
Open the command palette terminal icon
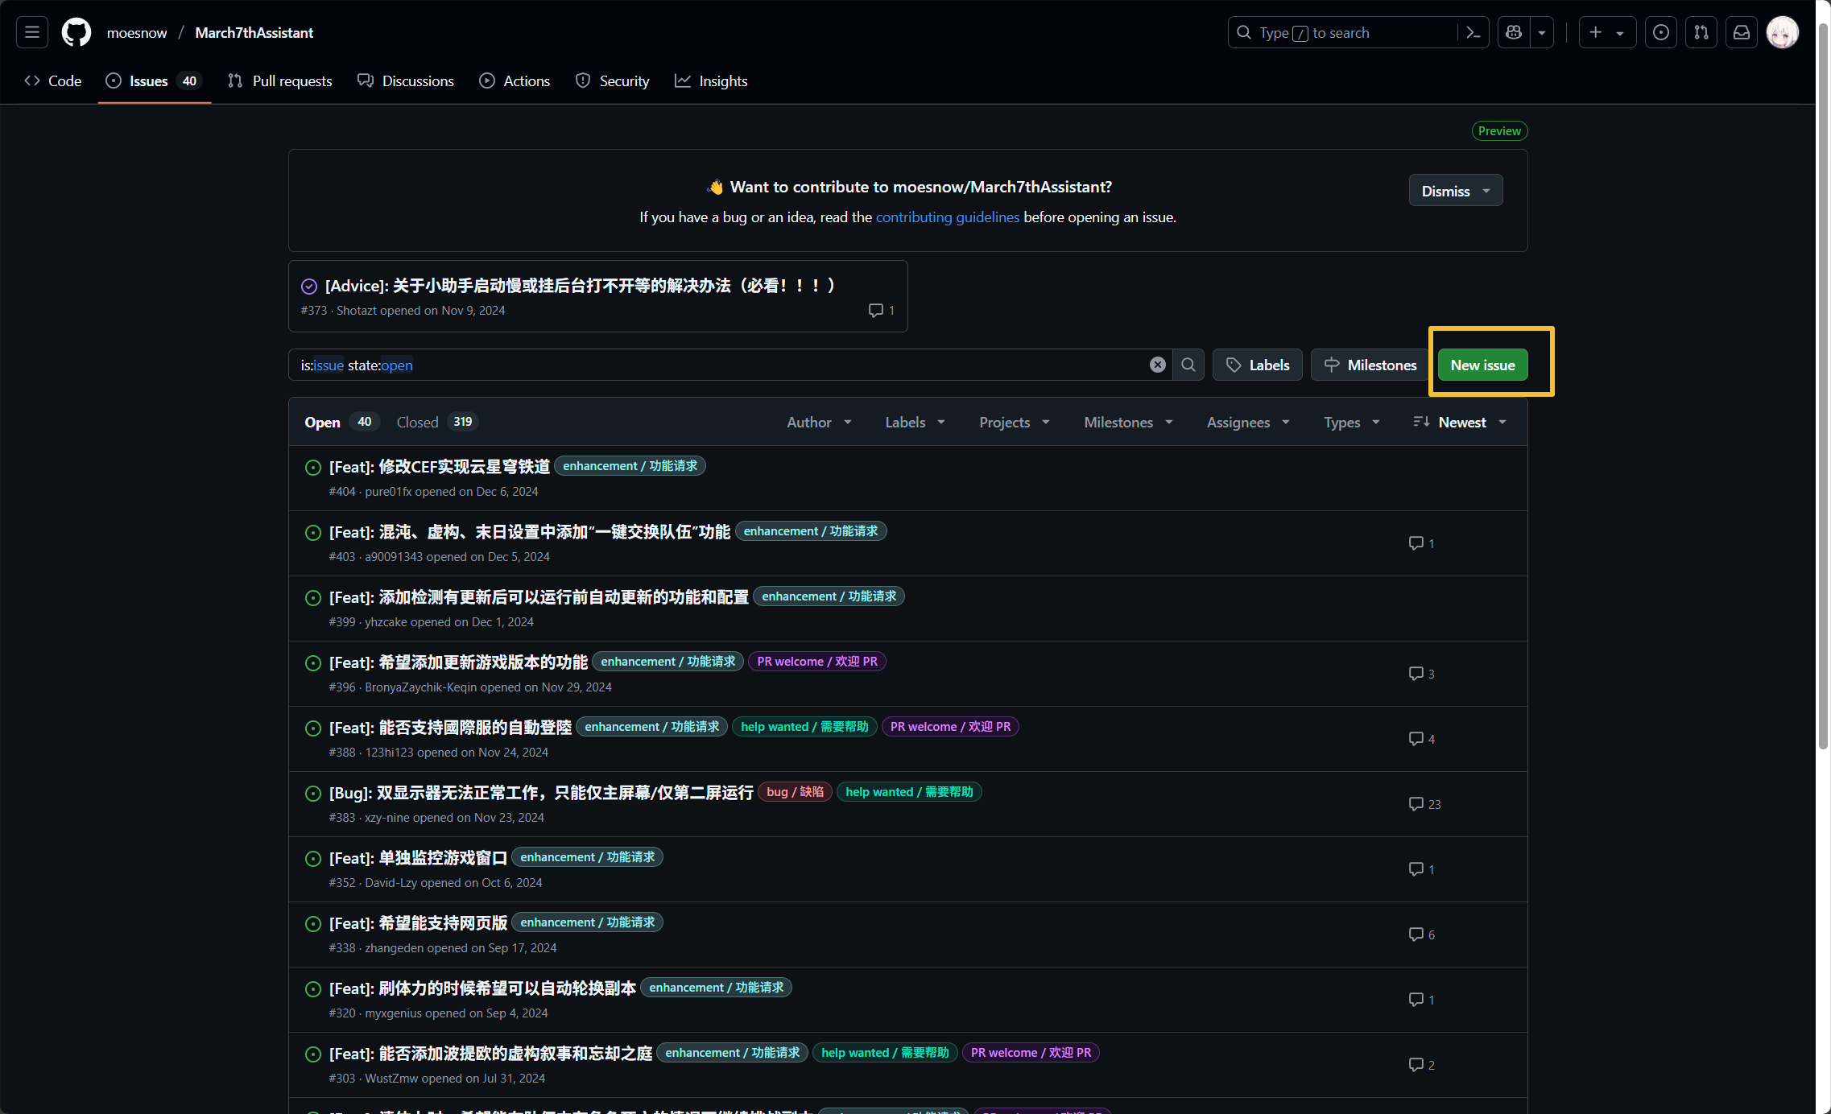point(1473,32)
